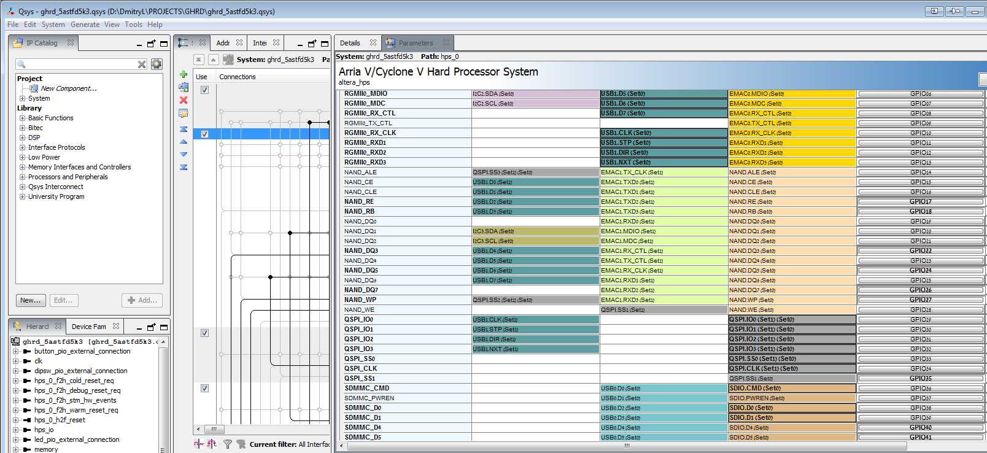
Task: Click the New... button in IP Catalog
Action: point(31,300)
